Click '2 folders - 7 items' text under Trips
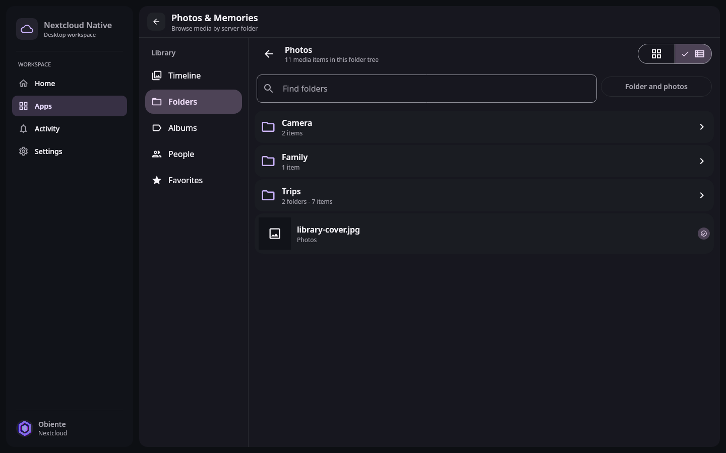 click(307, 201)
